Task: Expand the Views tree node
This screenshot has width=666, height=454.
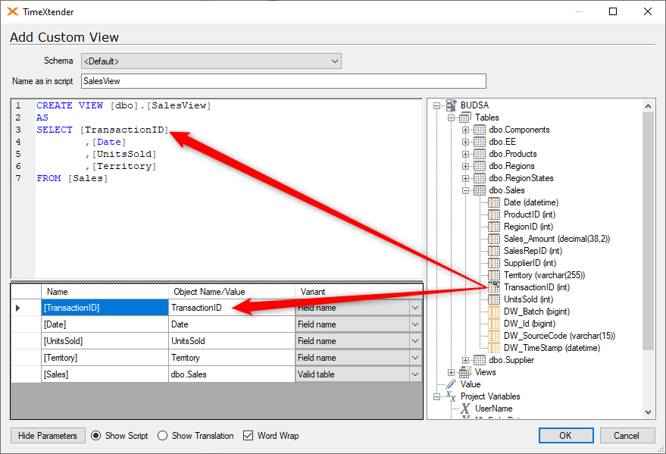Action: click(x=451, y=372)
